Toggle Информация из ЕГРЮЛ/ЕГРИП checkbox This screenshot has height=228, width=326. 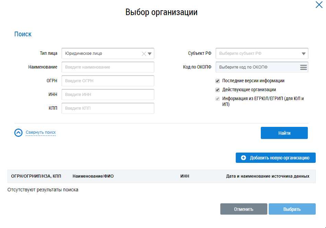218,99
